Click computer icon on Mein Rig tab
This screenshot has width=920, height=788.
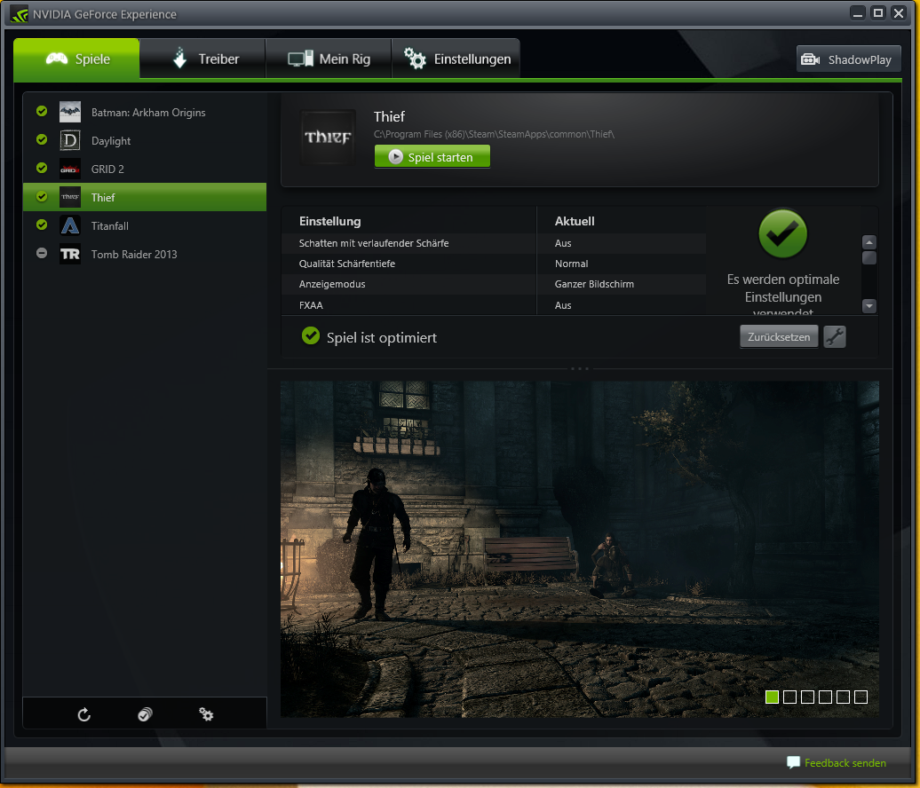300,59
